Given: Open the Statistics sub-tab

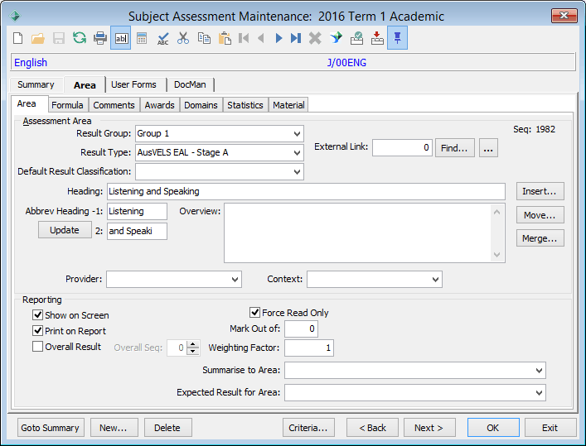Looking at the screenshot, I should tap(245, 105).
